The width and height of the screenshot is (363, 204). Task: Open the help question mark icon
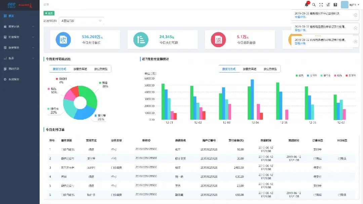coord(335,5)
